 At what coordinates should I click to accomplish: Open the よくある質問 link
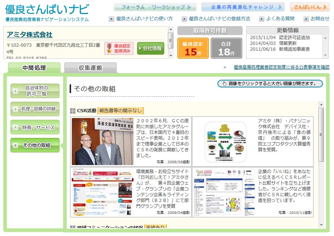(280, 19)
